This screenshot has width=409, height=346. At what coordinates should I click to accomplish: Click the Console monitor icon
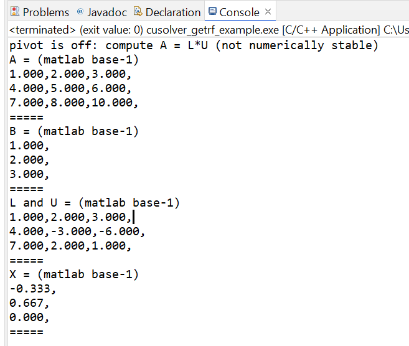pos(212,12)
